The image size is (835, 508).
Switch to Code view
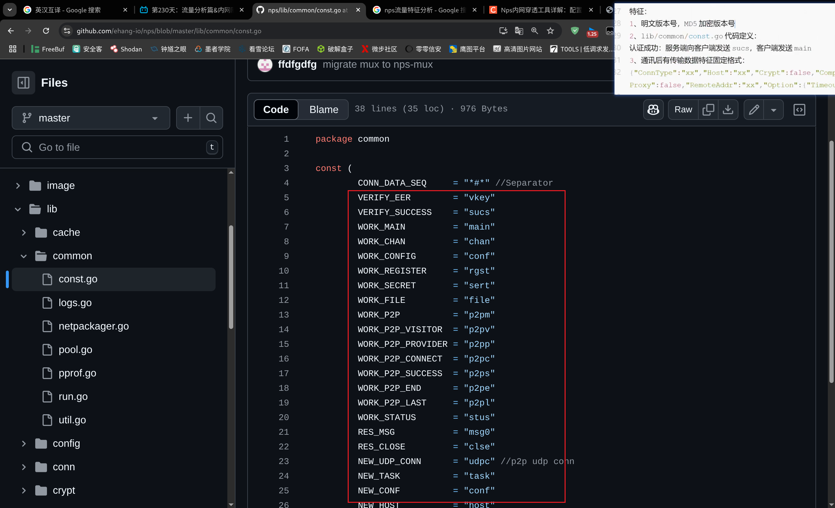coord(276,110)
